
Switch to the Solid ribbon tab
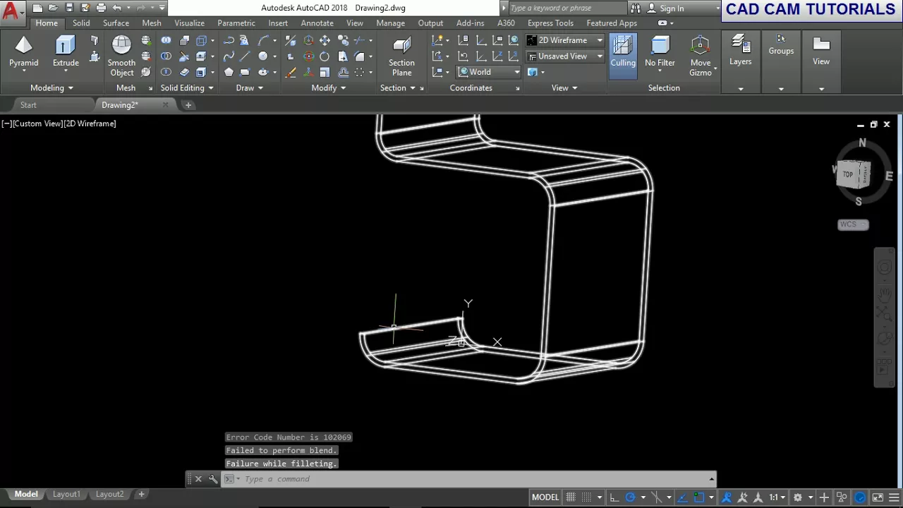(81, 23)
